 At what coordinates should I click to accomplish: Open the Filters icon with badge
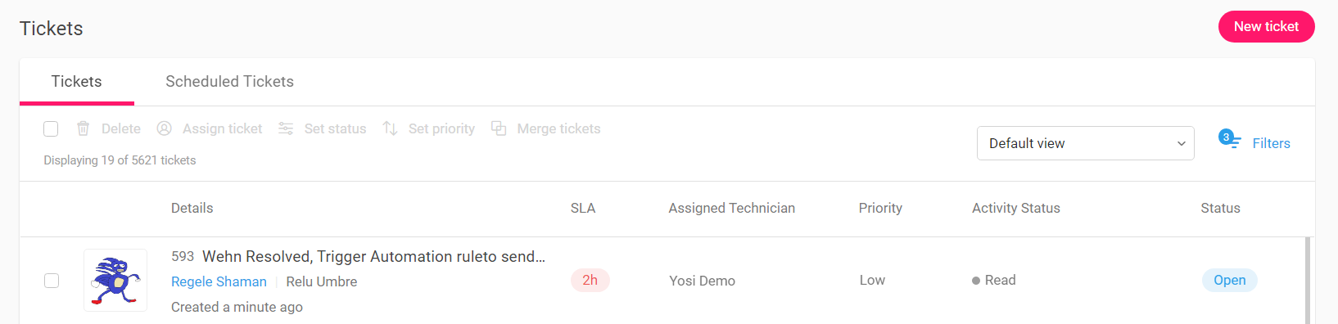(1229, 140)
